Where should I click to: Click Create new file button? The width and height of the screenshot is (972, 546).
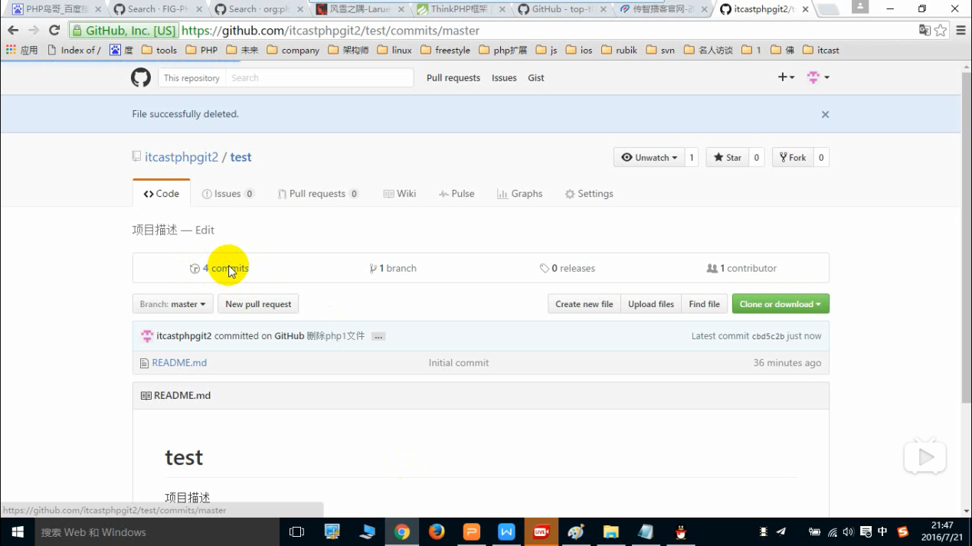[x=584, y=304]
